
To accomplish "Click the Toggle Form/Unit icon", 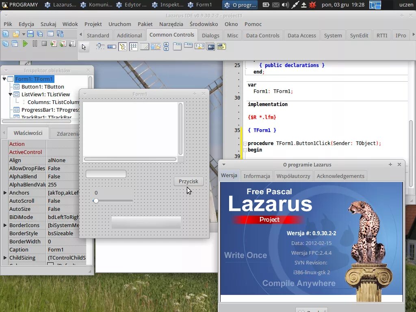I will (60, 34).
